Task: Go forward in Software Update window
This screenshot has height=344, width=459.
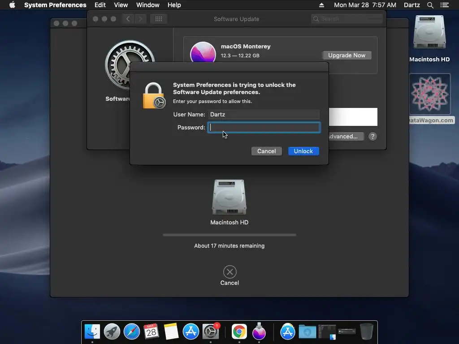Action: [x=140, y=19]
